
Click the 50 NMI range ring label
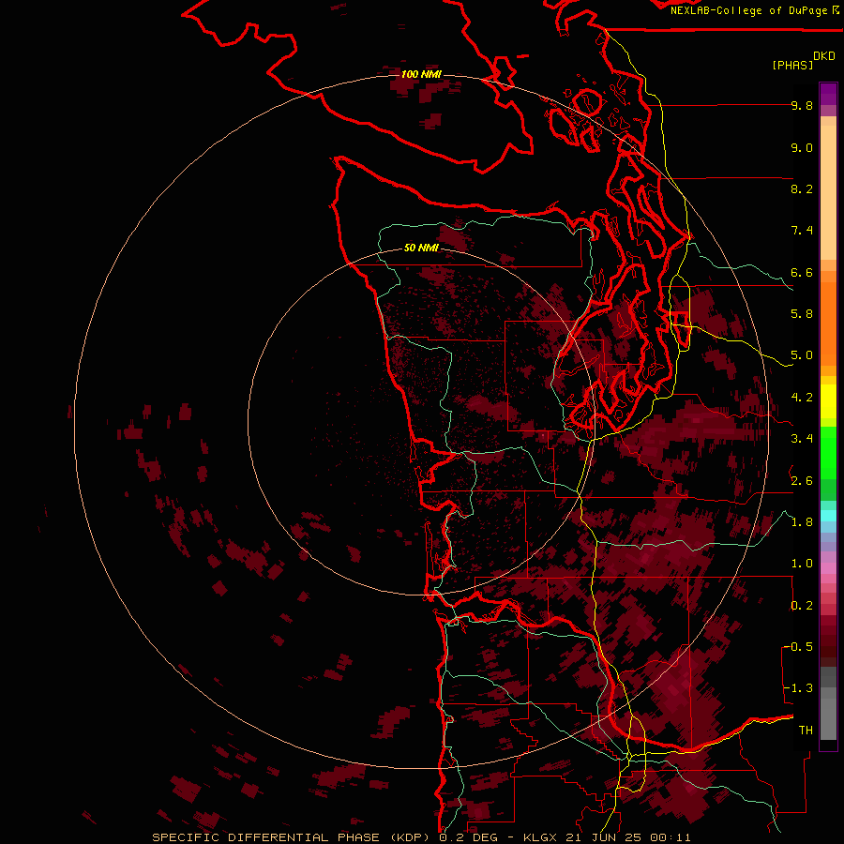pos(421,248)
